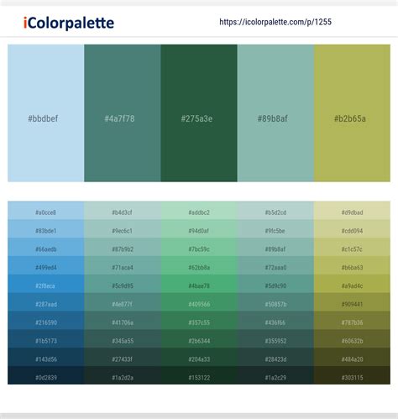
Task: Open the icolorpalette.com/p/1255 link
Action: 275,22
